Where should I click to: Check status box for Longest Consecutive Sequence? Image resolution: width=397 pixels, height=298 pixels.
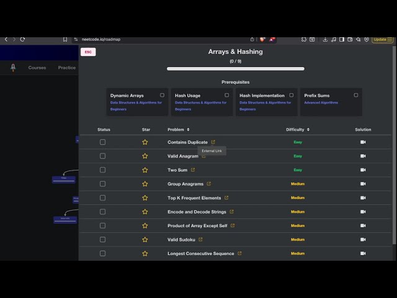pos(102,254)
